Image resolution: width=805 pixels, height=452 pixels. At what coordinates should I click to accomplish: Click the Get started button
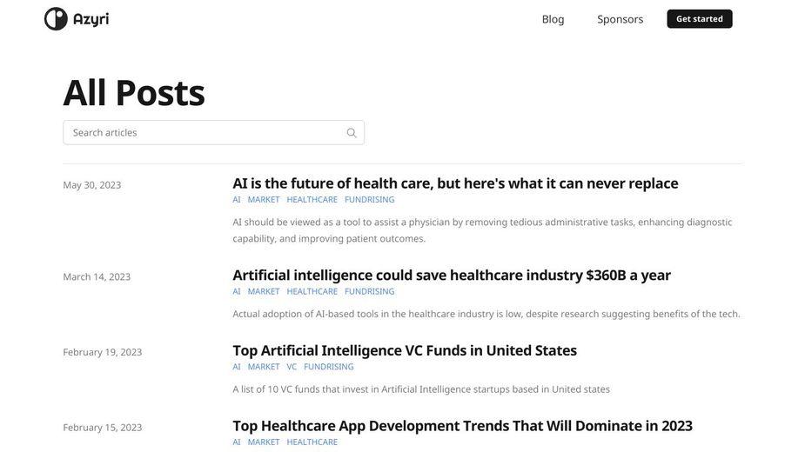click(x=699, y=19)
